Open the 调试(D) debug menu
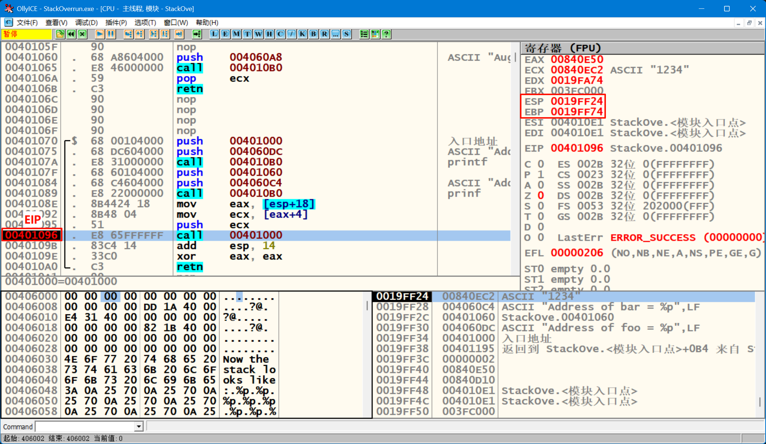 (x=86, y=22)
